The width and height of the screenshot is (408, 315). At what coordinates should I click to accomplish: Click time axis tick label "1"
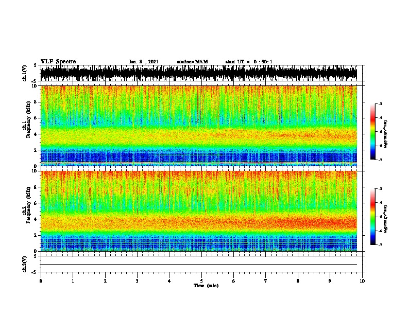pyautogui.click(x=73, y=281)
